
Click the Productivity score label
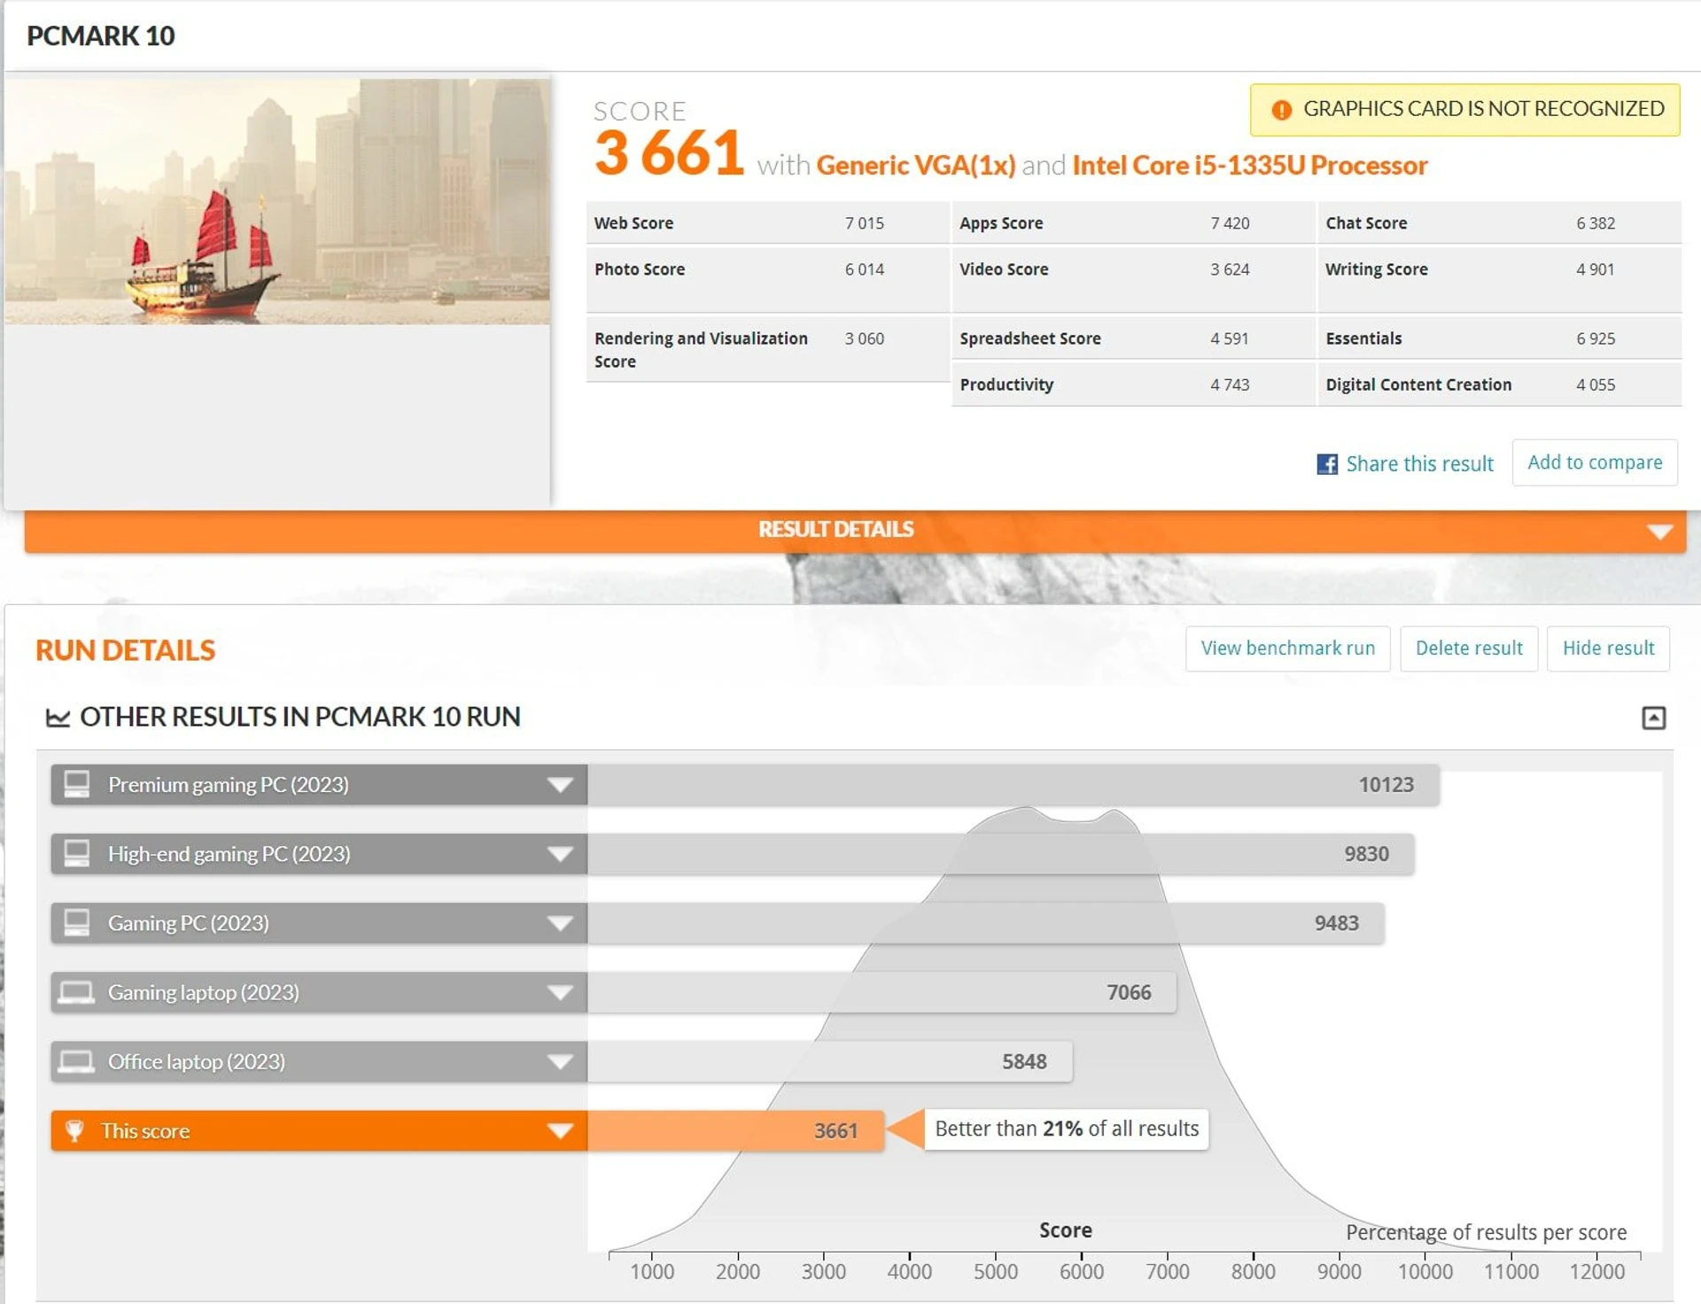(x=1006, y=384)
